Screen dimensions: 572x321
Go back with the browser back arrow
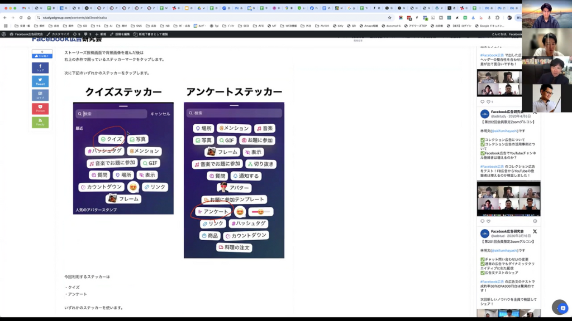coord(4,17)
